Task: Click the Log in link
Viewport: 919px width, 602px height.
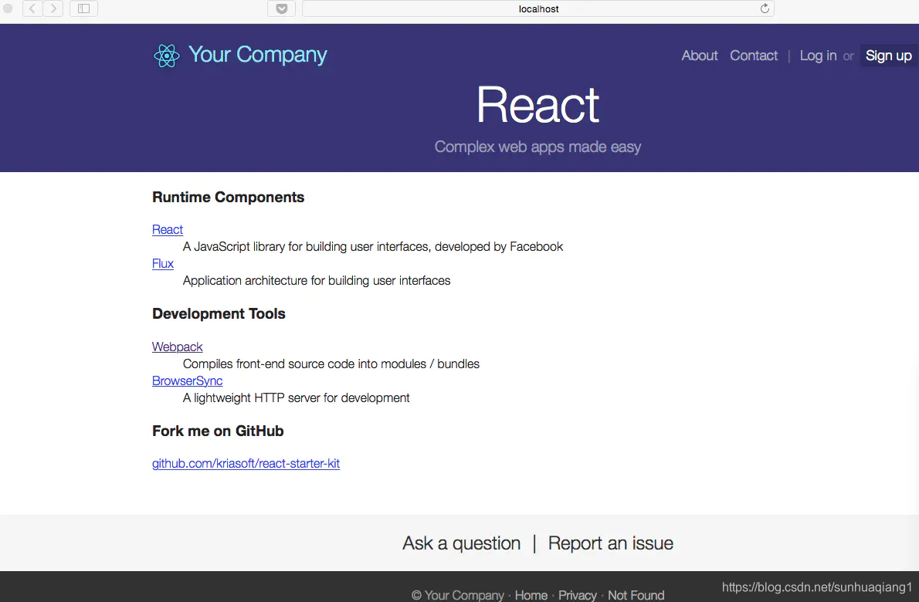Action: coord(818,56)
